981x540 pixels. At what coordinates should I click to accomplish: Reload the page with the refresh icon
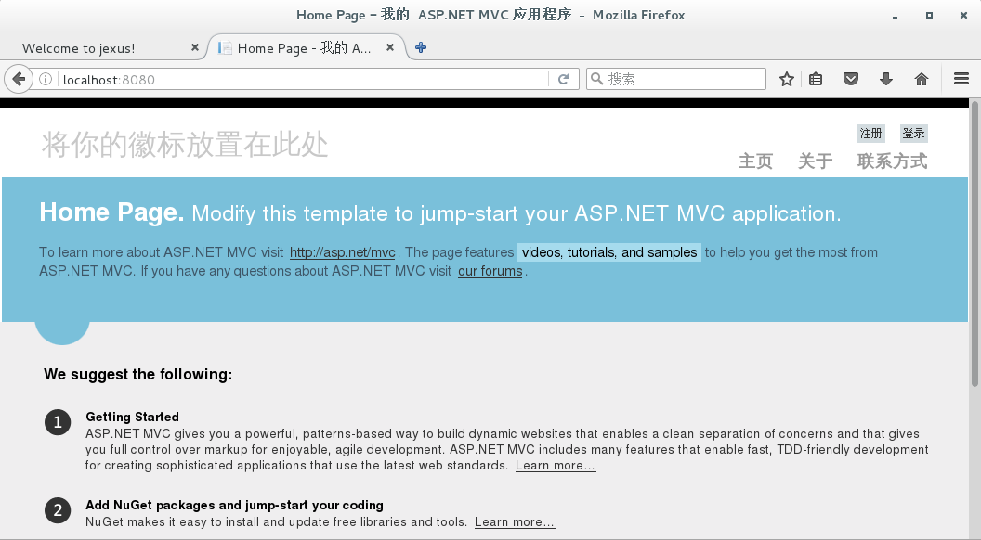click(564, 80)
